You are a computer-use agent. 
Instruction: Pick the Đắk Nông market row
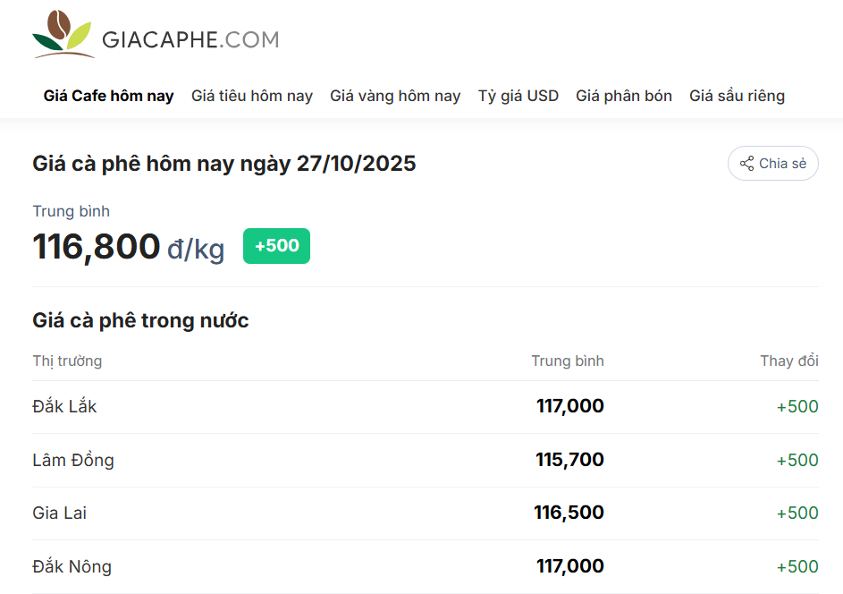[x=72, y=566]
